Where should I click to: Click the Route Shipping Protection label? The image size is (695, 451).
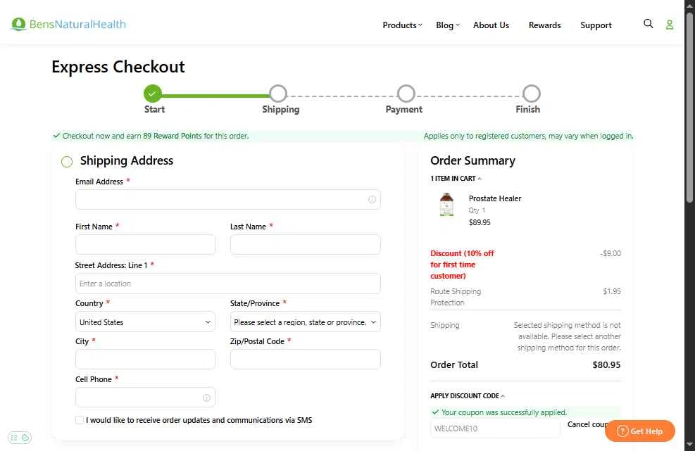[455, 298]
